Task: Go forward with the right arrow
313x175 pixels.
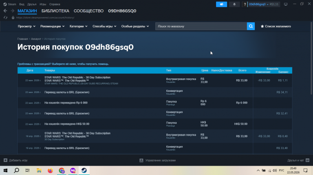Action: click(x=12, y=11)
